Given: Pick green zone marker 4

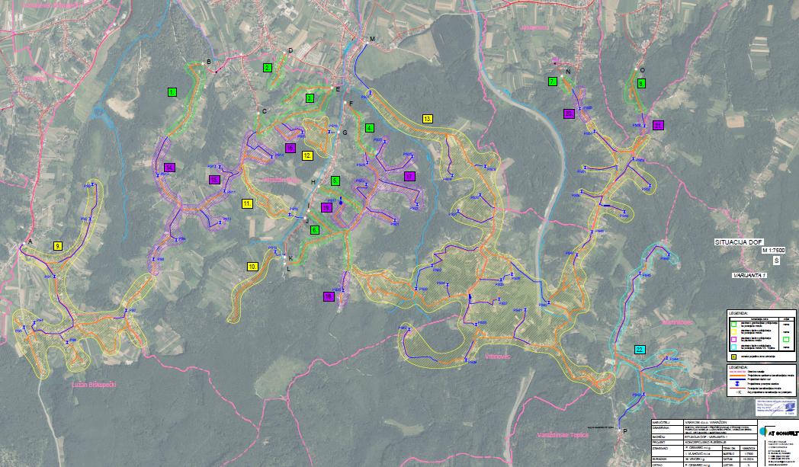Looking at the screenshot, I should click(x=370, y=128).
